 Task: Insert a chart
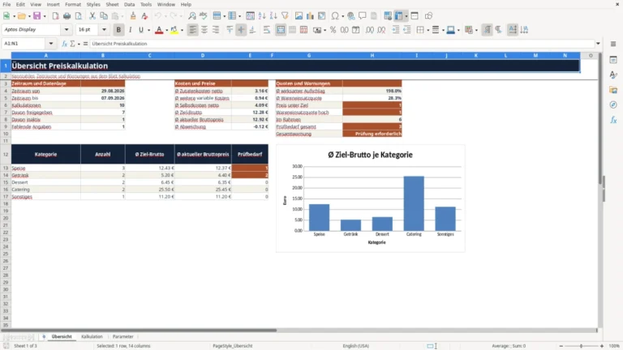311,16
